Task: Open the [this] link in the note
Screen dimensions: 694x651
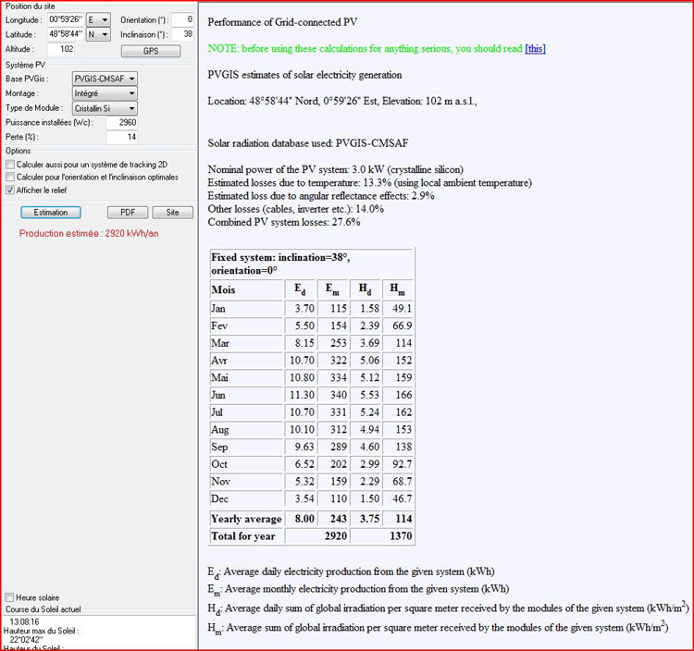Action: pos(535,48)
